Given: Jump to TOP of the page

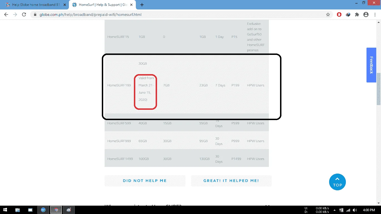Looking at the screenshot, I should pos(337,182).
